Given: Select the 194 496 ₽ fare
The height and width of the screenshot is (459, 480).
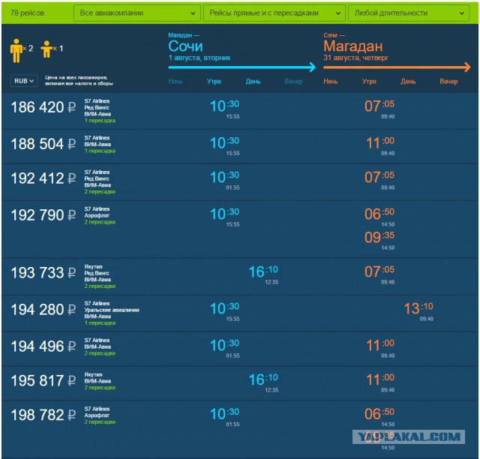Looking at the screenshot, I should pyautogui.click(x=43, y=346).
